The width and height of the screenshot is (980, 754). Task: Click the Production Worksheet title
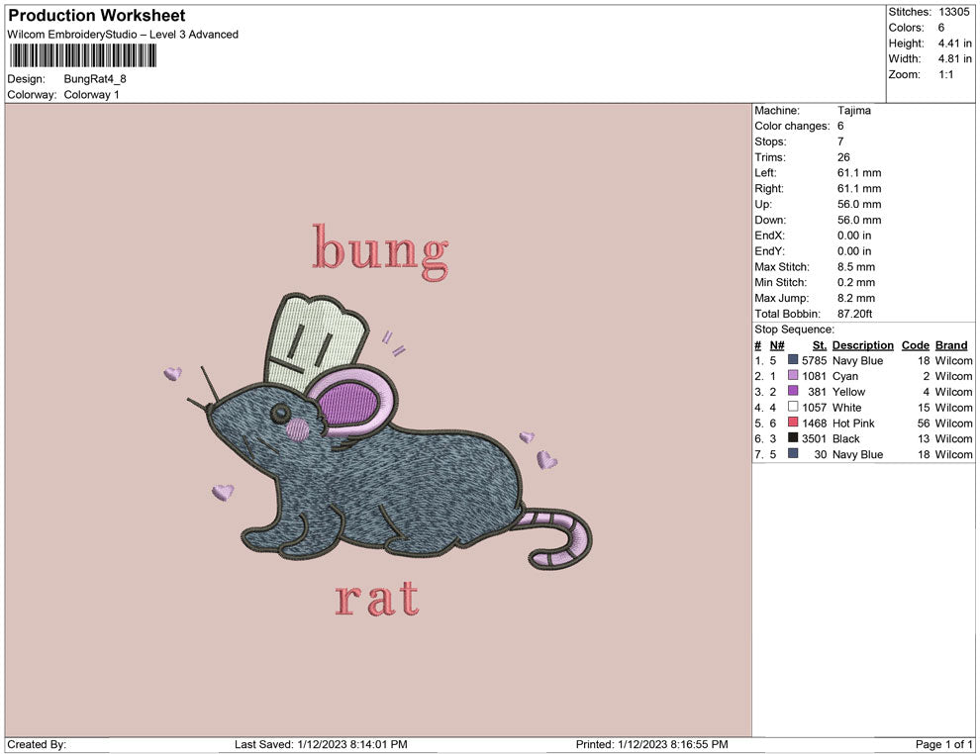click(x=96, y=16)
